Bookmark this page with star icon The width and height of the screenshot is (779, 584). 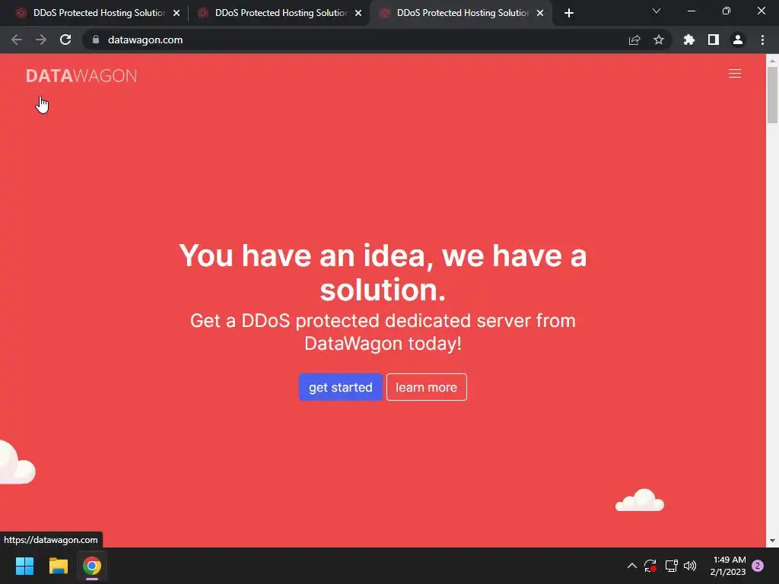[x=659, y=40]
